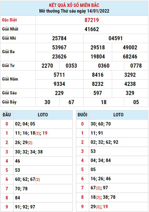Select Giải Bảy number 05

click(136, 102)
